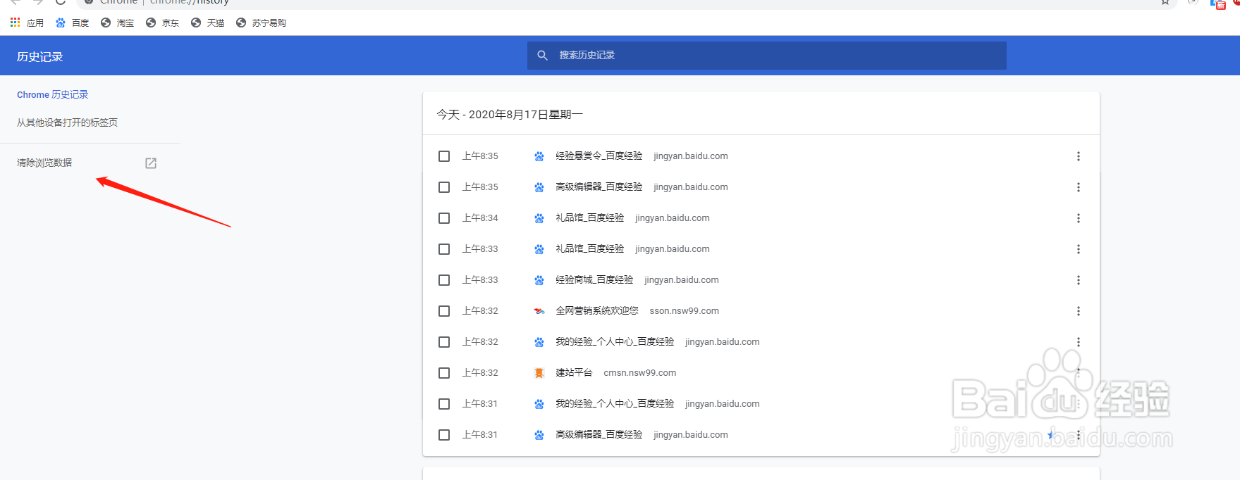Click the 历史记录 page title in header
Viewport: 1240px width, 480px height.
click(40, 57)
